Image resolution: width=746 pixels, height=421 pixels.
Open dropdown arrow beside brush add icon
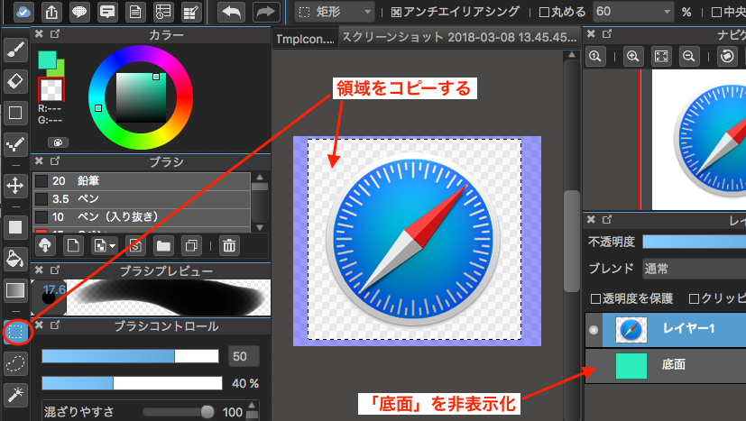[112, 246]
